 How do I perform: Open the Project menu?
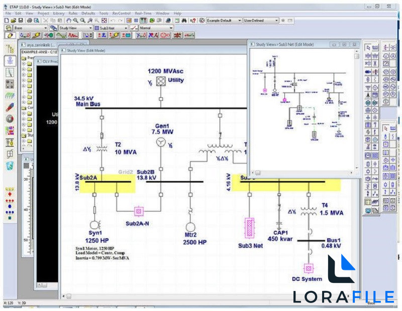tap(43, 13)
